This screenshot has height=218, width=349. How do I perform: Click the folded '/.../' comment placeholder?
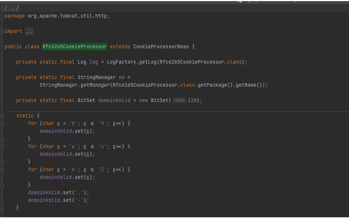coord(12,8)
